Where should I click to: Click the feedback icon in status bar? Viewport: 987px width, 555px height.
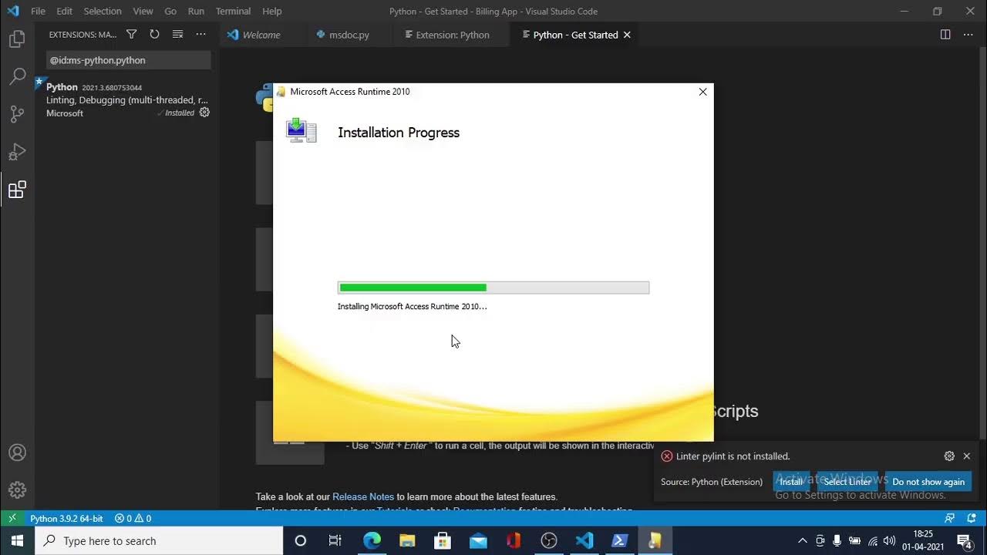coord(949,519)
